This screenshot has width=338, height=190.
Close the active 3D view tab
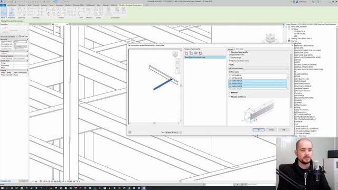[67, 24]
